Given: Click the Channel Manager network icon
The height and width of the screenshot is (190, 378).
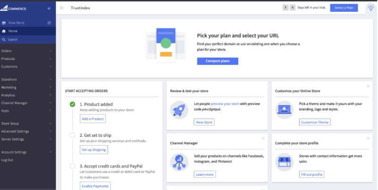Looking at the screenshot, I should pyautogui.click(x=179, y=161).
